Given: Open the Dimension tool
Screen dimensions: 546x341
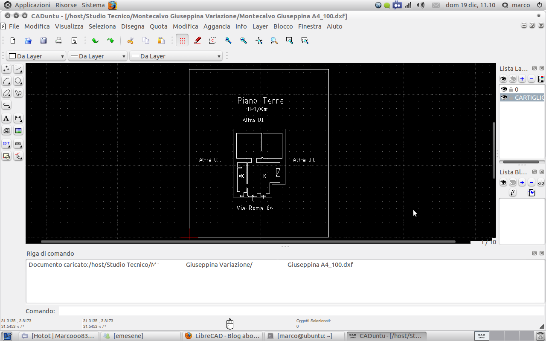Looking at the screenshot, I should pos(18,118).
